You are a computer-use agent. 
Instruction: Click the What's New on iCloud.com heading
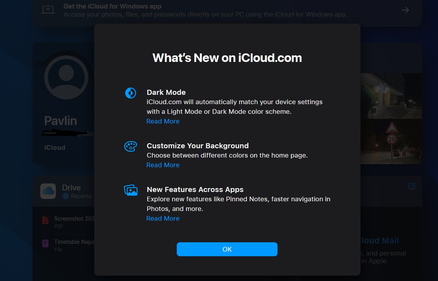[227, 58]
